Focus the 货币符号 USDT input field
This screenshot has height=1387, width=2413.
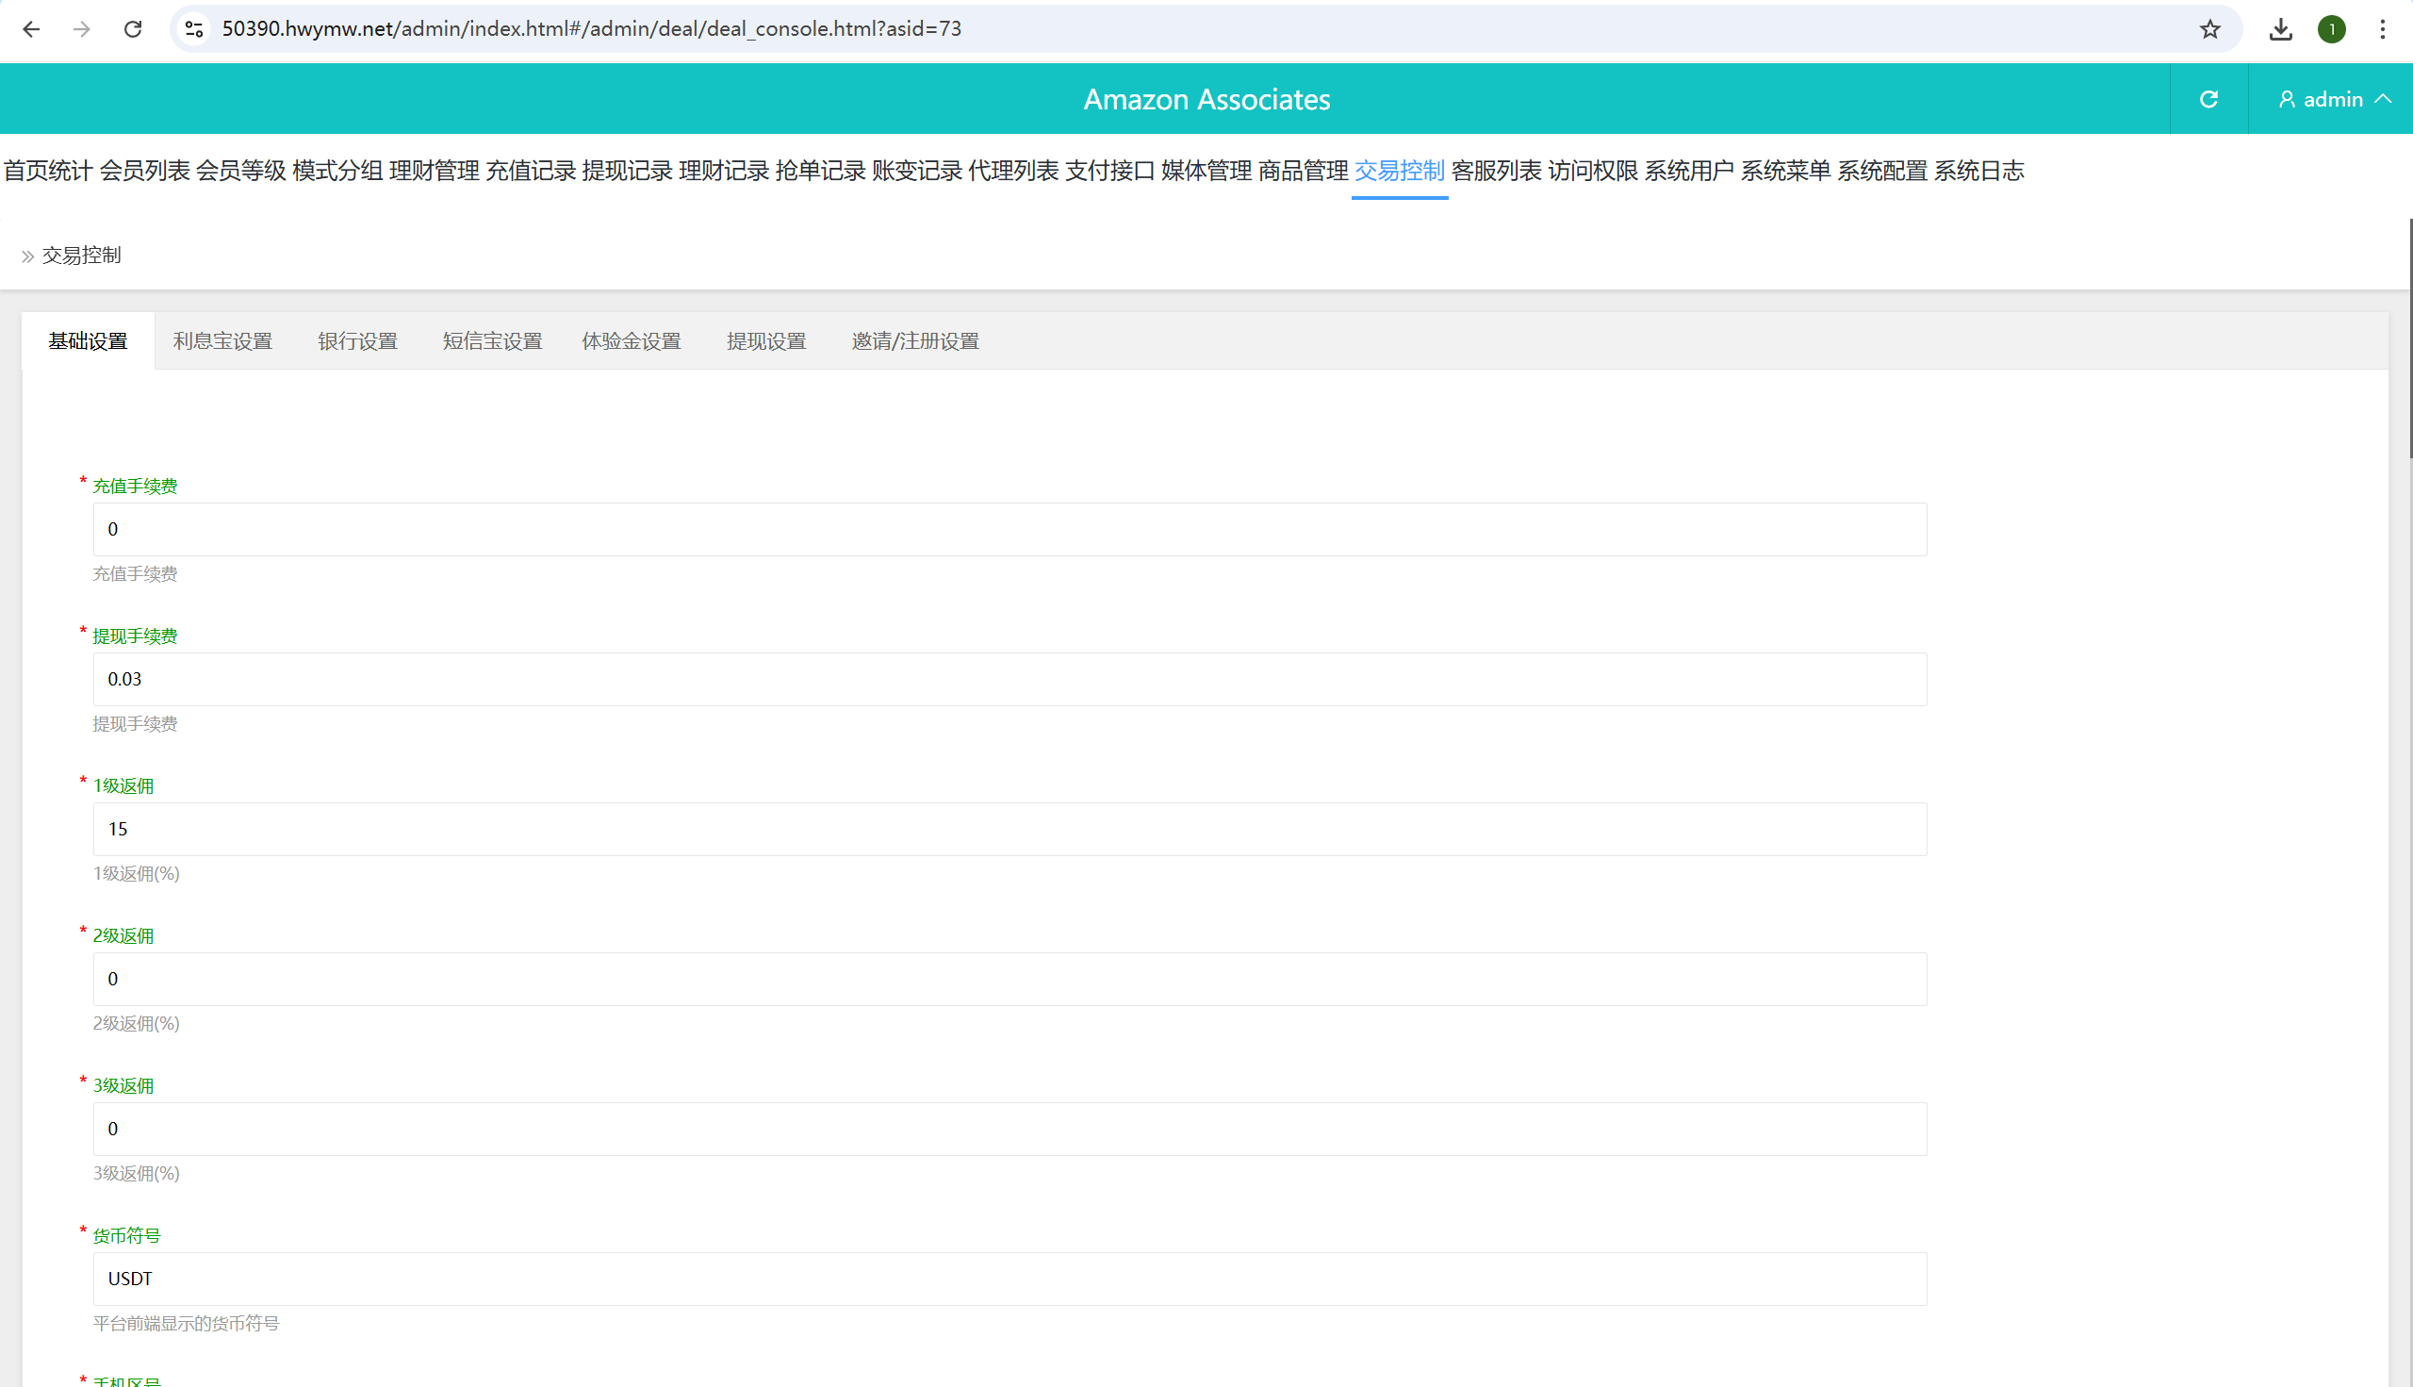point(1010,1279)
